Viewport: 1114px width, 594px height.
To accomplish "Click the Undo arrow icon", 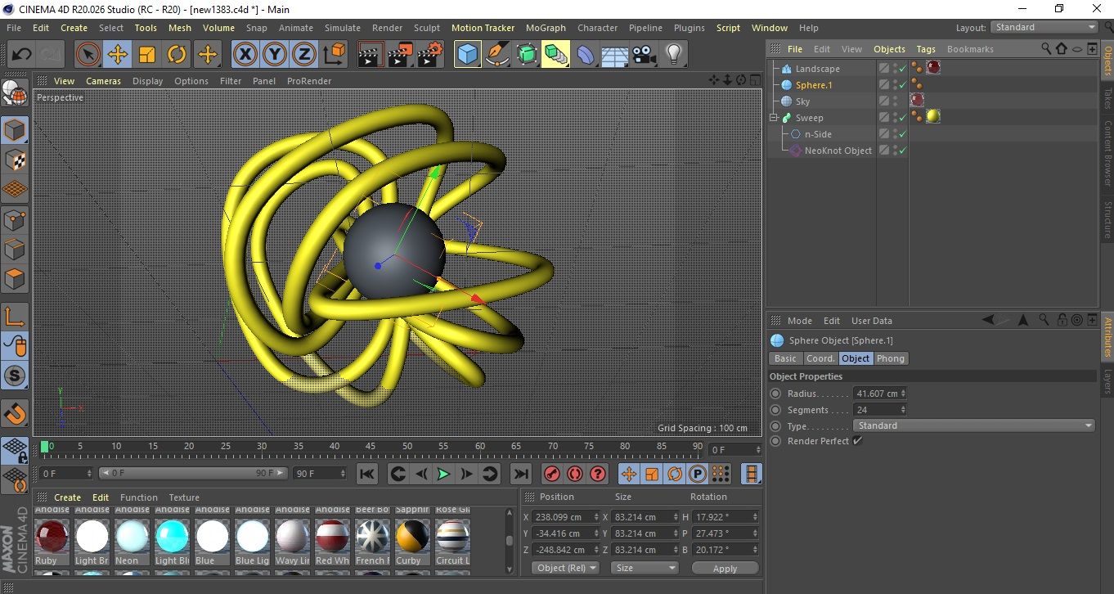I will click(21, 55).
